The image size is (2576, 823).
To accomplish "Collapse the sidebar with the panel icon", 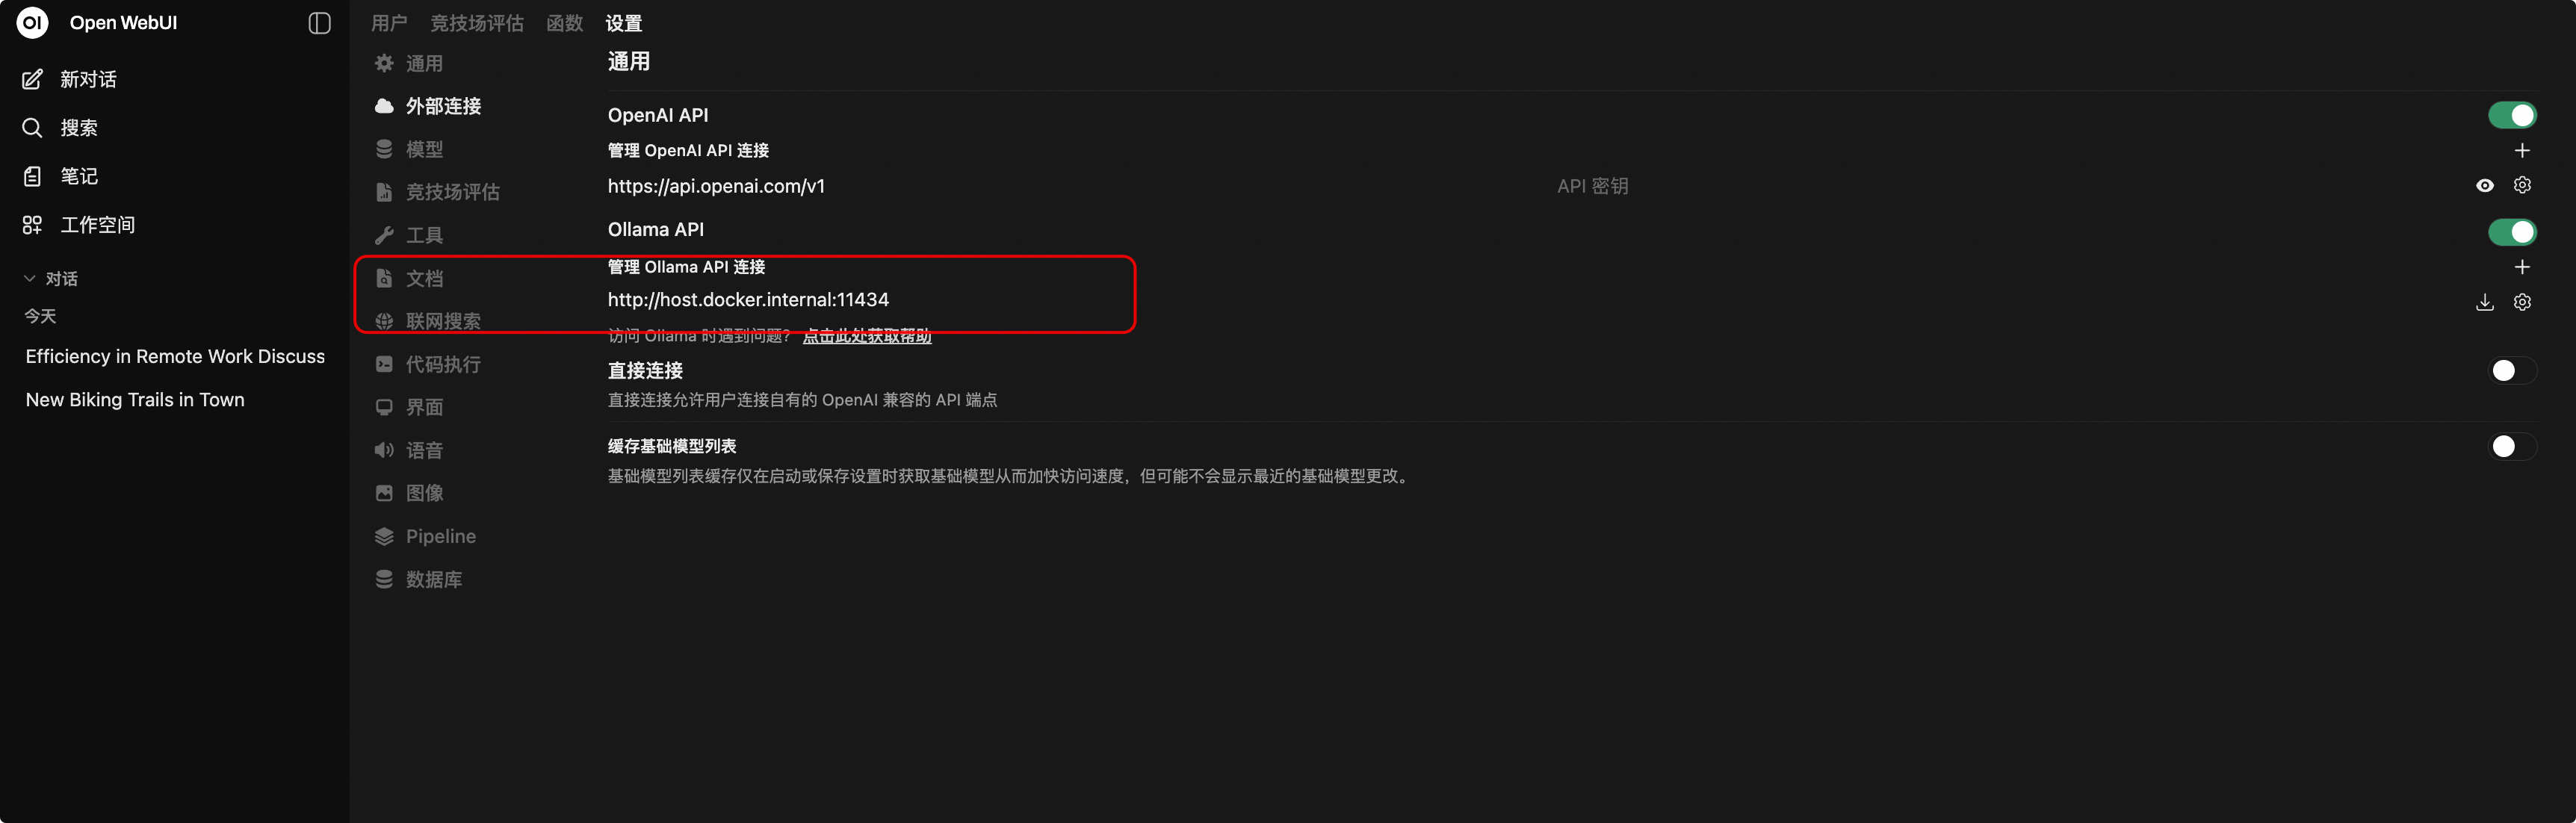I will [x=319, y=23].
